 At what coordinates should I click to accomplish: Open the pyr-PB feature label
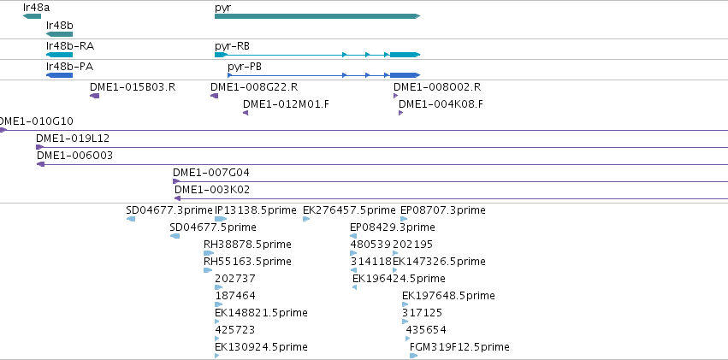(244, 67)
